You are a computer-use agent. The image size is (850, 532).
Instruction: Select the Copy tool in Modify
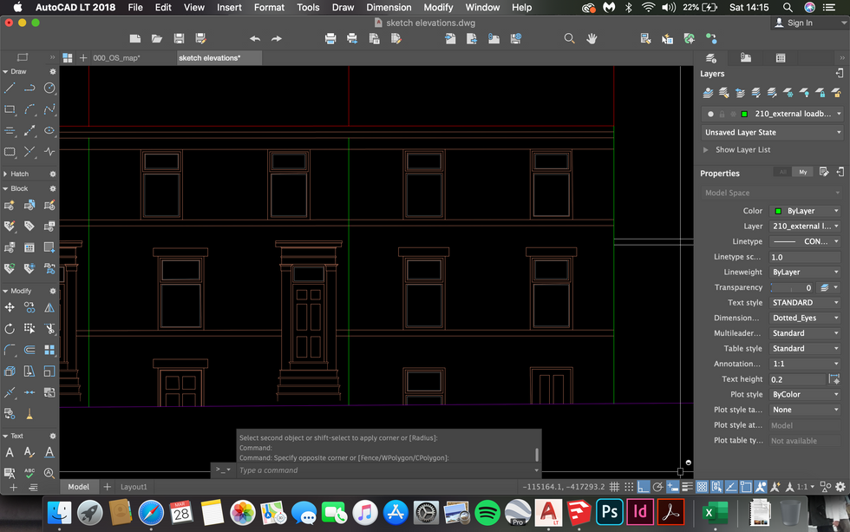pos(29,307)
